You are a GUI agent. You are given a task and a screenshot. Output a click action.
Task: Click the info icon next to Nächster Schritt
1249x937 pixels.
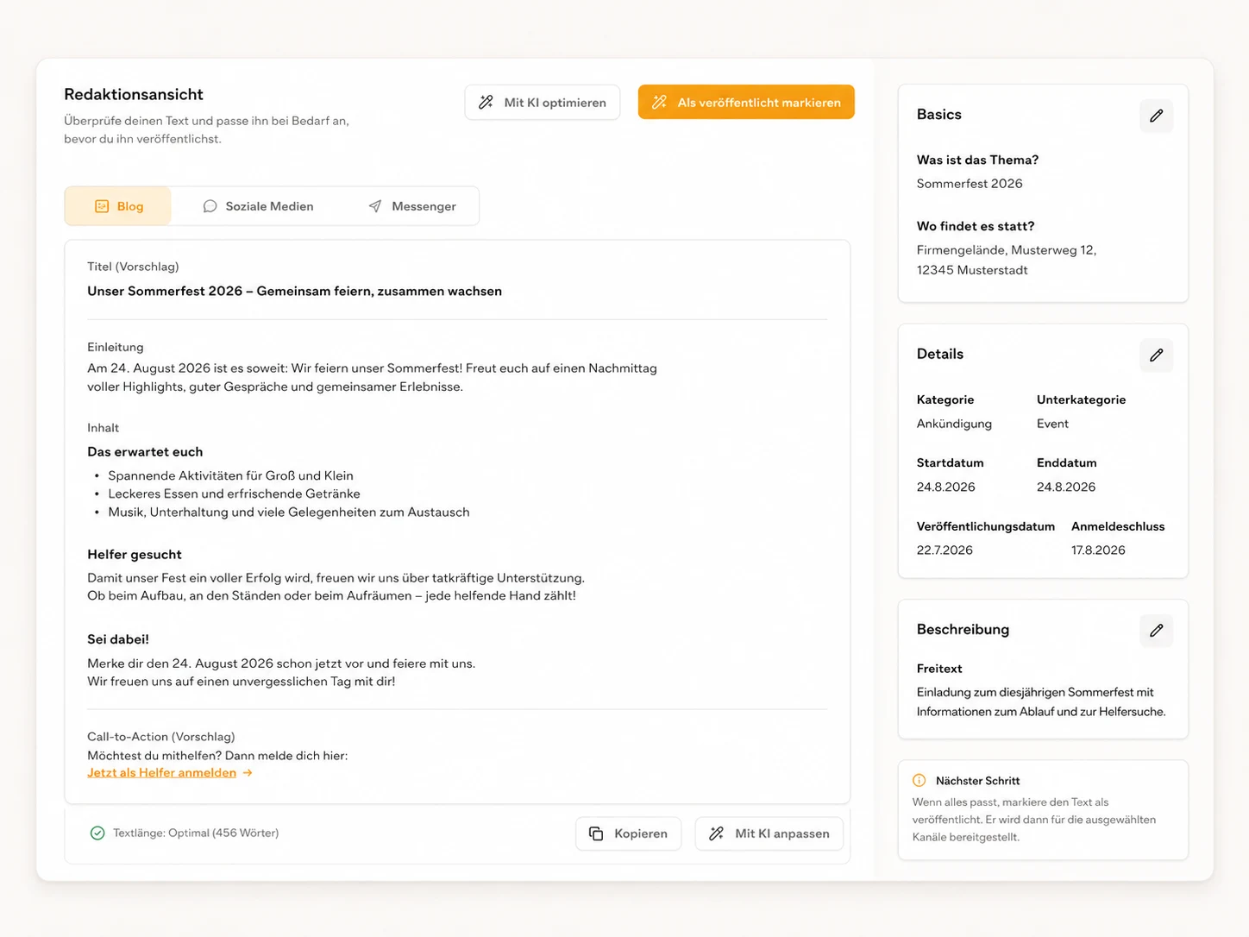pyautogui.click(x=919, y=781)
